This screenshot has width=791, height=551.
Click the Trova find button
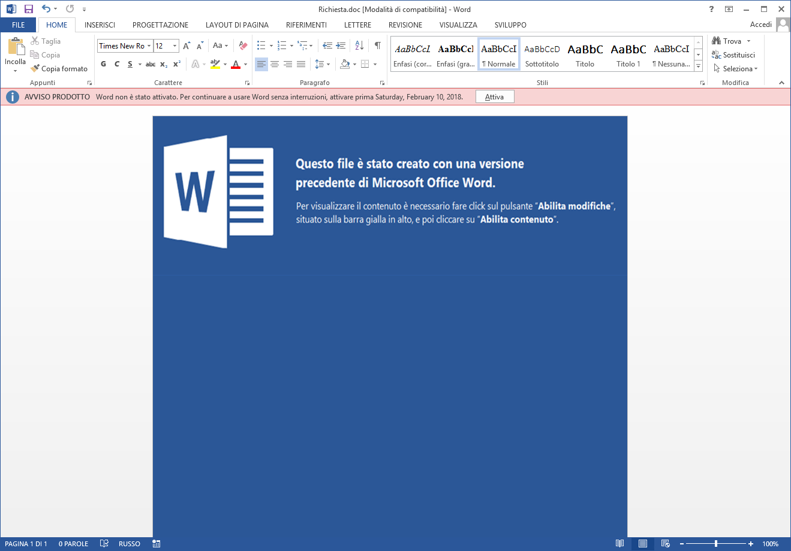pyautogui.click(x=726, y=41)
